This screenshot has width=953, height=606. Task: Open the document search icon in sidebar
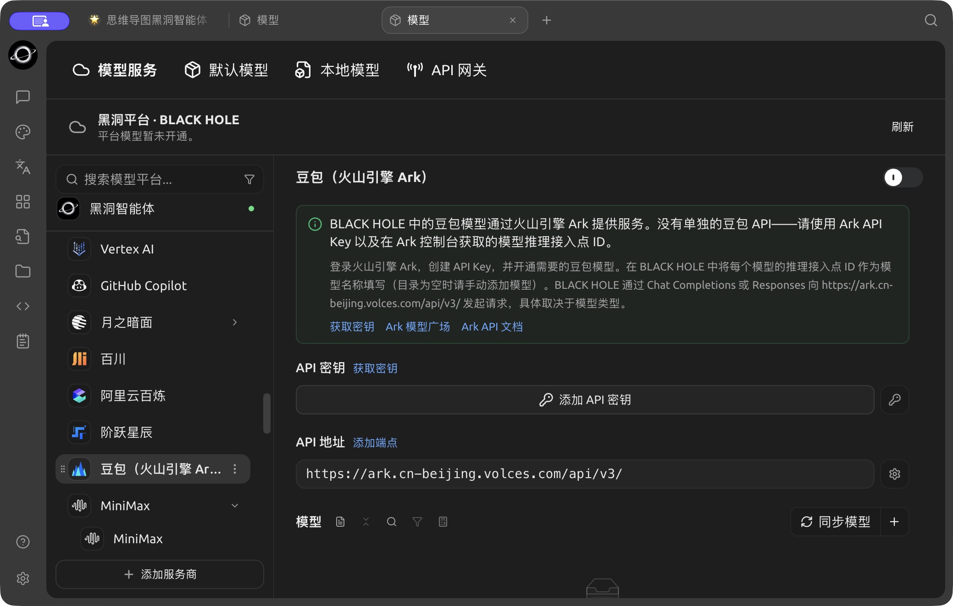pos(23,237)
